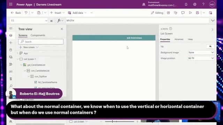Image resolution: width=223 pixels, height=125 pixels.
Task: Toggle the left navigation hamburger menu
Action: tap(11, 28)
